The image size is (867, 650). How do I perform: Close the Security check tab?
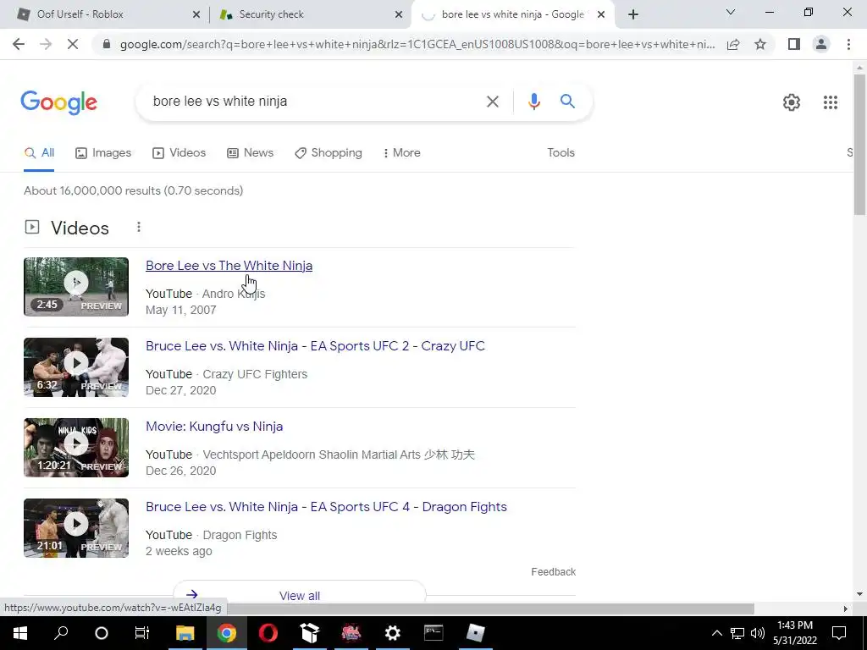tap(399, 15)
